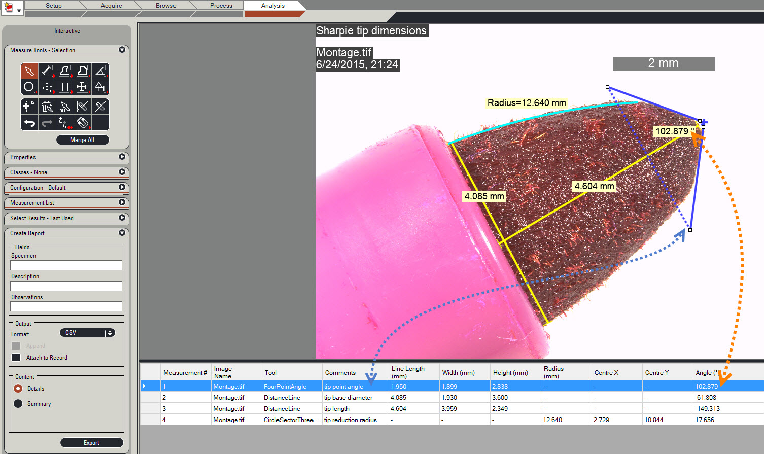This screenshot has height=454, width=764.
Task: Open the dropdown arrow beside the app icon
Action: (x=19, y=10)
